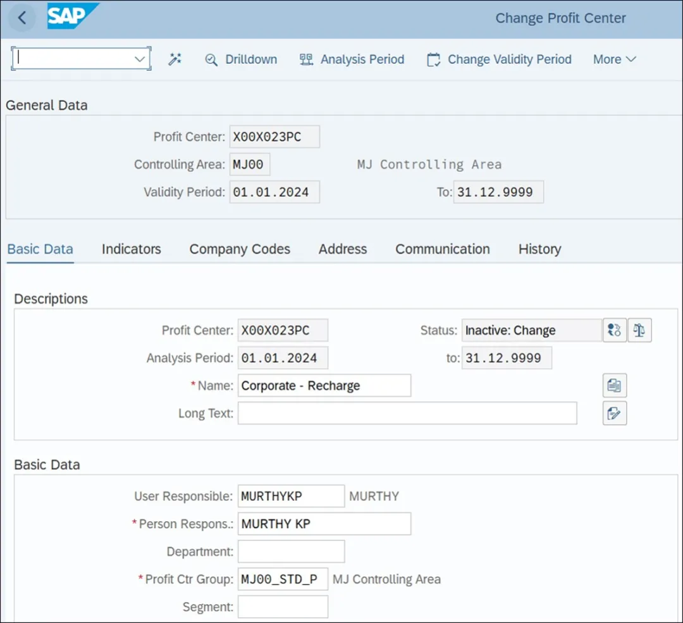The image size is (683, 623).
Task: Click into the Long Text field
Action: click(407, 414)
